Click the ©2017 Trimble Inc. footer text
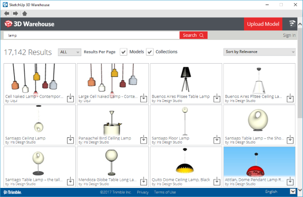 click(x=116, y=192)
